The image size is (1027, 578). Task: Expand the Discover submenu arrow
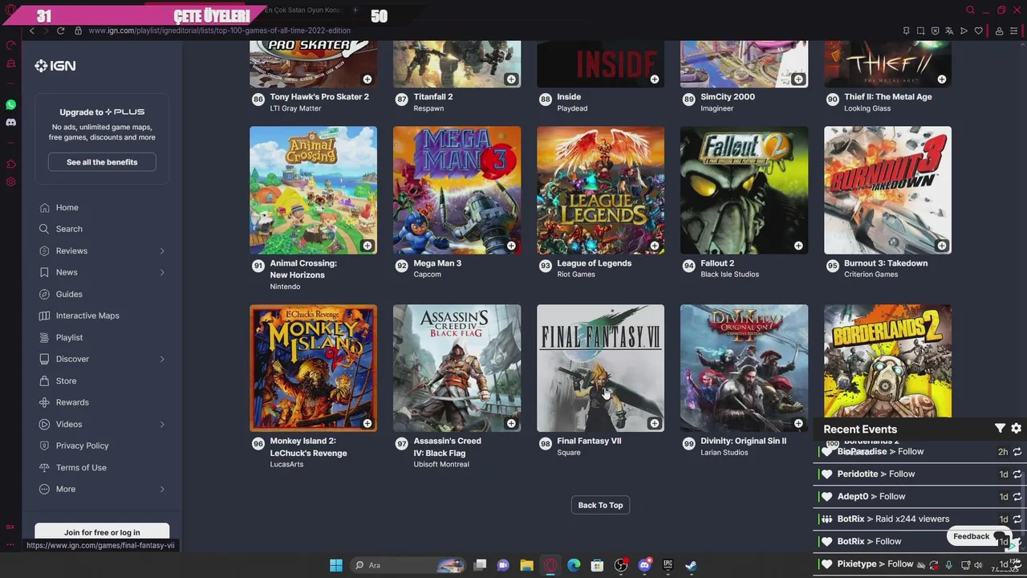[x=162, y=359]
